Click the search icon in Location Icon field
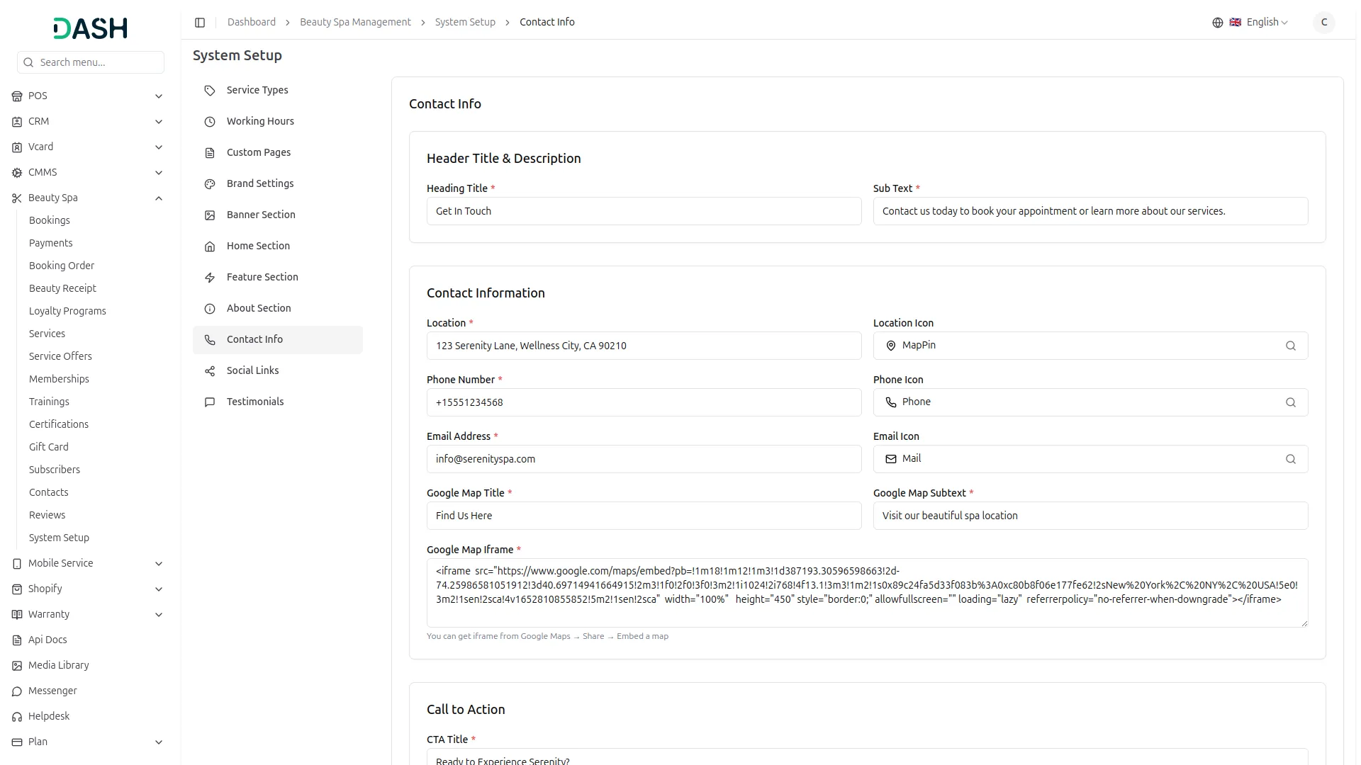The image size is (1361, 765). point(1290,346)
